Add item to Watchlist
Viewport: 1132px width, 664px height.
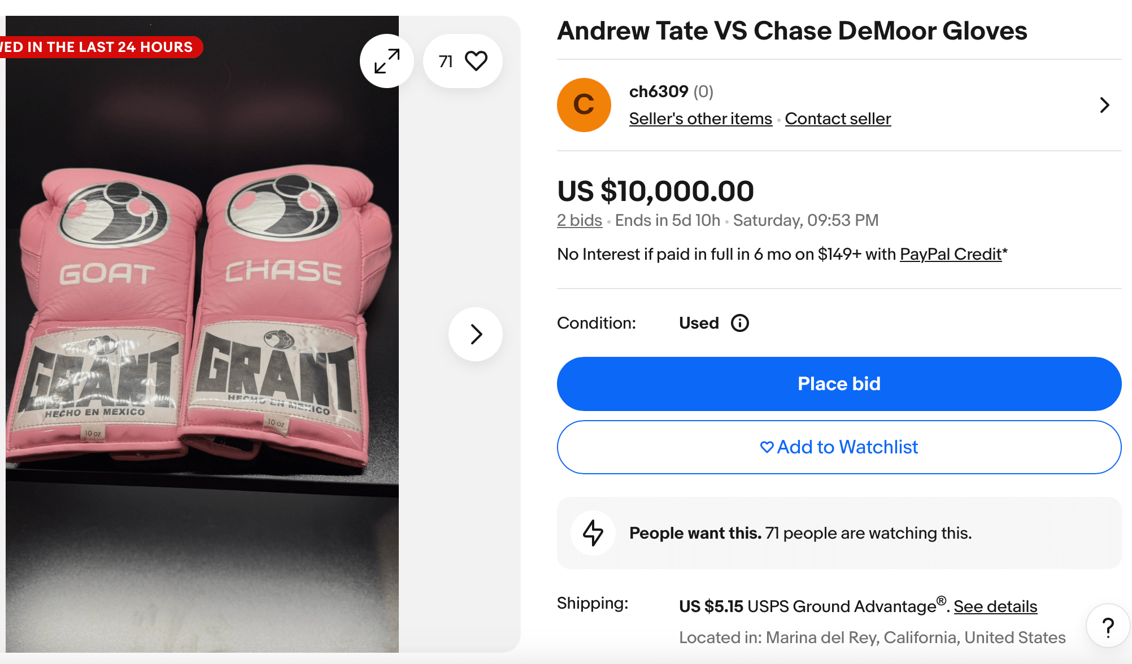coord(839,447)
